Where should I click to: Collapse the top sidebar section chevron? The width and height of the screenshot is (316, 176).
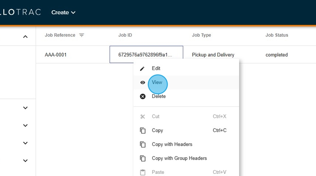tap(25, 37)
